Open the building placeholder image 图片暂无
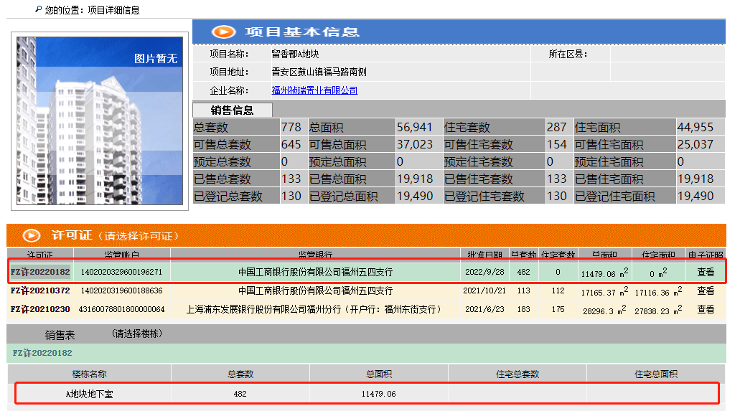The width and height of the screenshot is (740, 411). click(x=100, y=121)
